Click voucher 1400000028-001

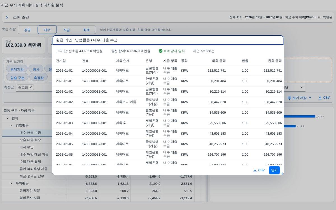click(x=94, y=113)
